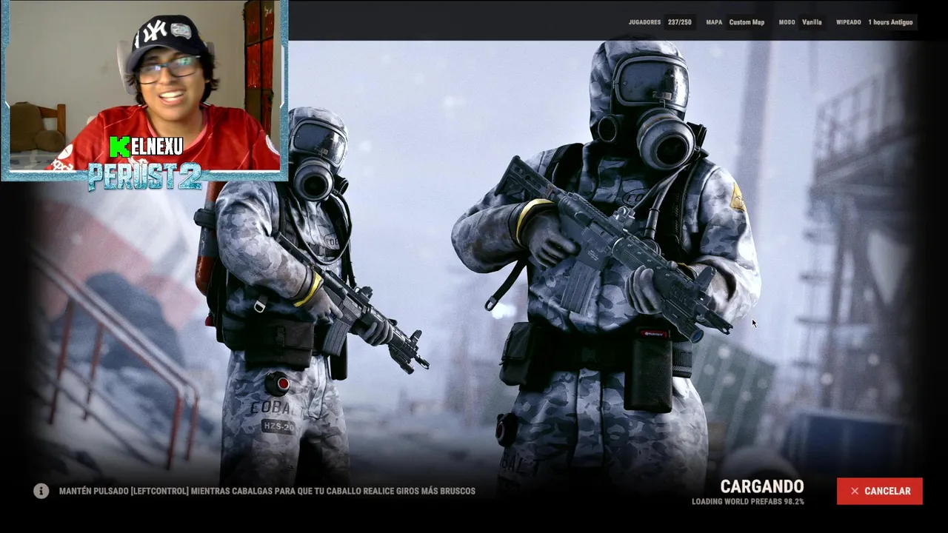Click the webcam overlay thumbnail
948x533 pixels.
[144, 89]
